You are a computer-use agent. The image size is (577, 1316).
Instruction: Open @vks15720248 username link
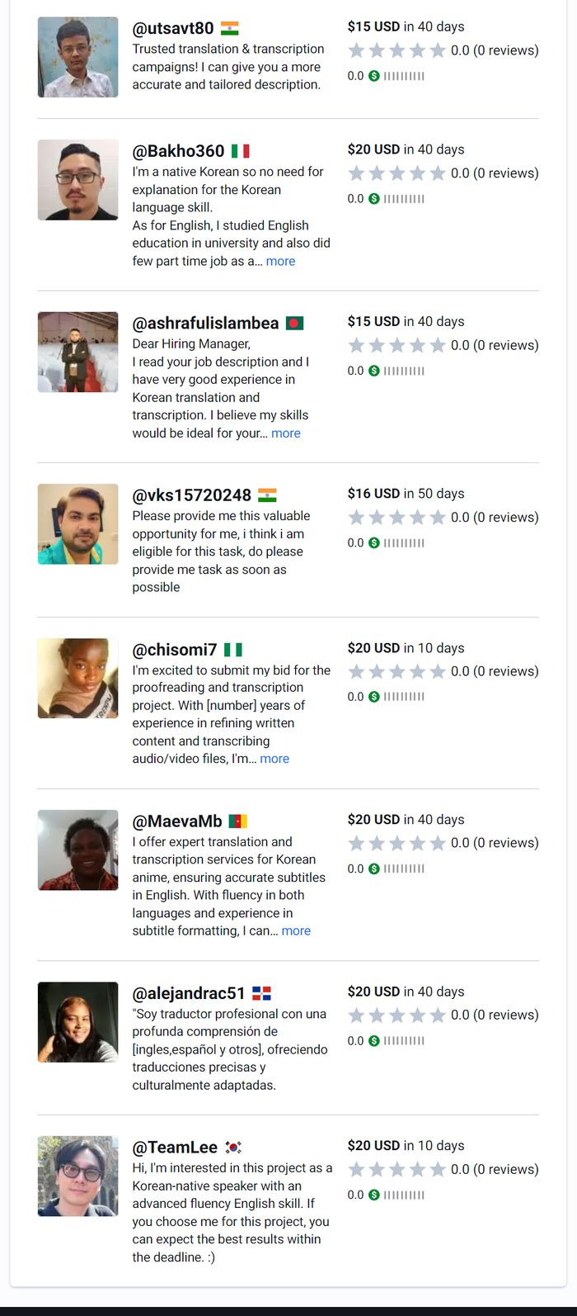coord(191,495)
